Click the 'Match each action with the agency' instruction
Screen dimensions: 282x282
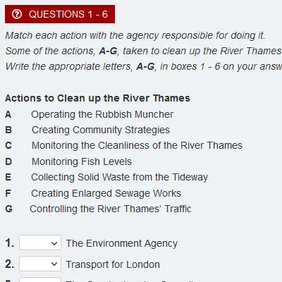[x=135, y=35]
